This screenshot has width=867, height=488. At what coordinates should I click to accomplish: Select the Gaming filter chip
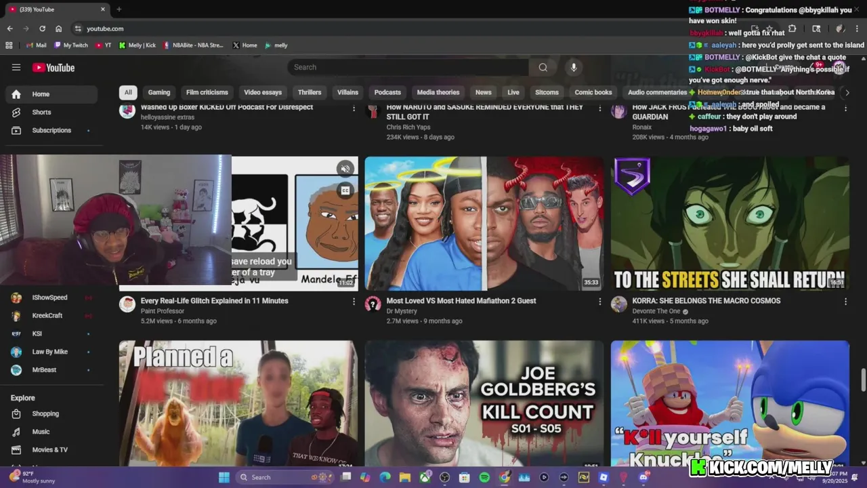pos(159,92)
